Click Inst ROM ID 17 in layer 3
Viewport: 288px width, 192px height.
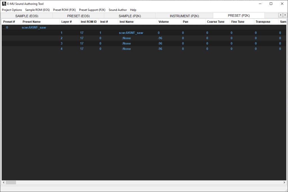tap(82, 43)
